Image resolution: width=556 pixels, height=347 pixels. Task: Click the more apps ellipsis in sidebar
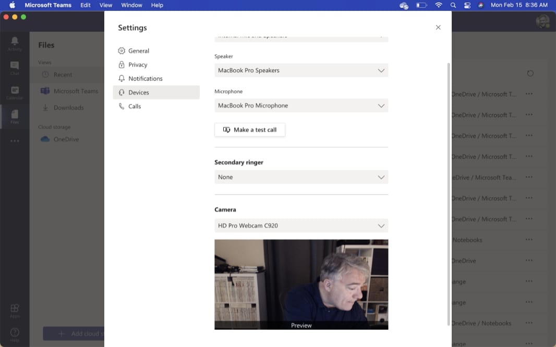point(15,141)
